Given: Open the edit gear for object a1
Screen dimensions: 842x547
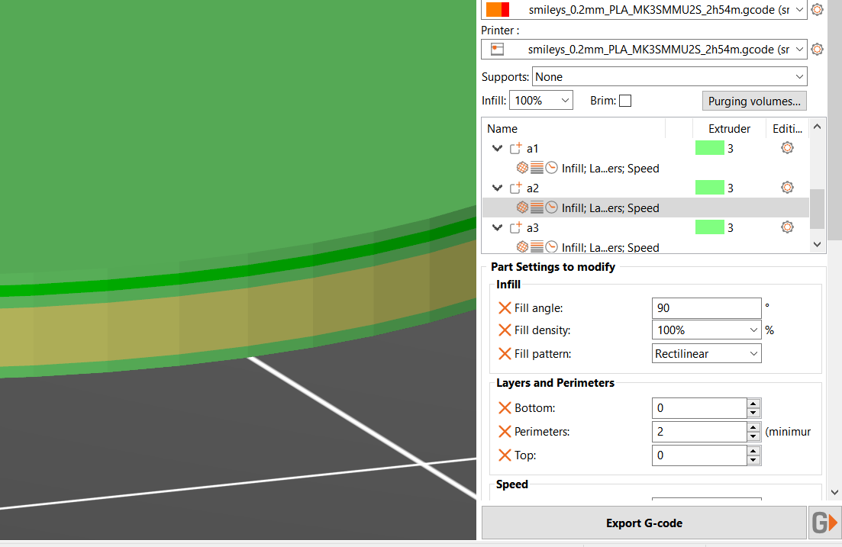Looking at the screenshot, I should point(787,148).
